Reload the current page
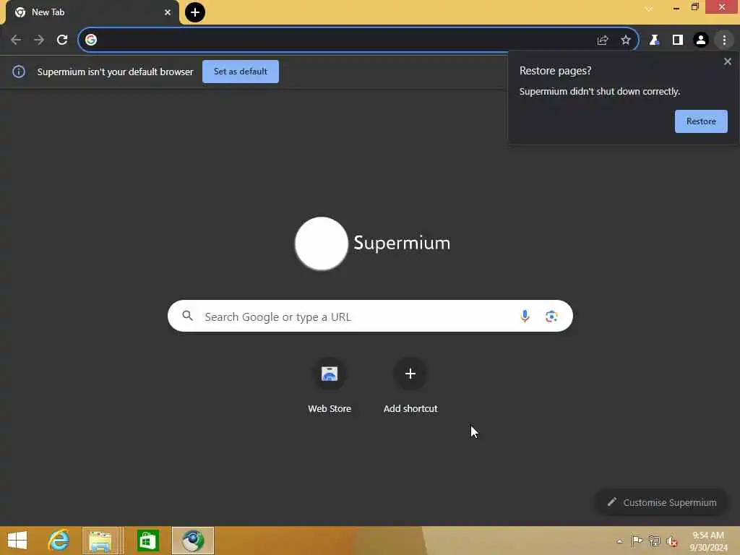740x555 pixels. click(62, 40)
